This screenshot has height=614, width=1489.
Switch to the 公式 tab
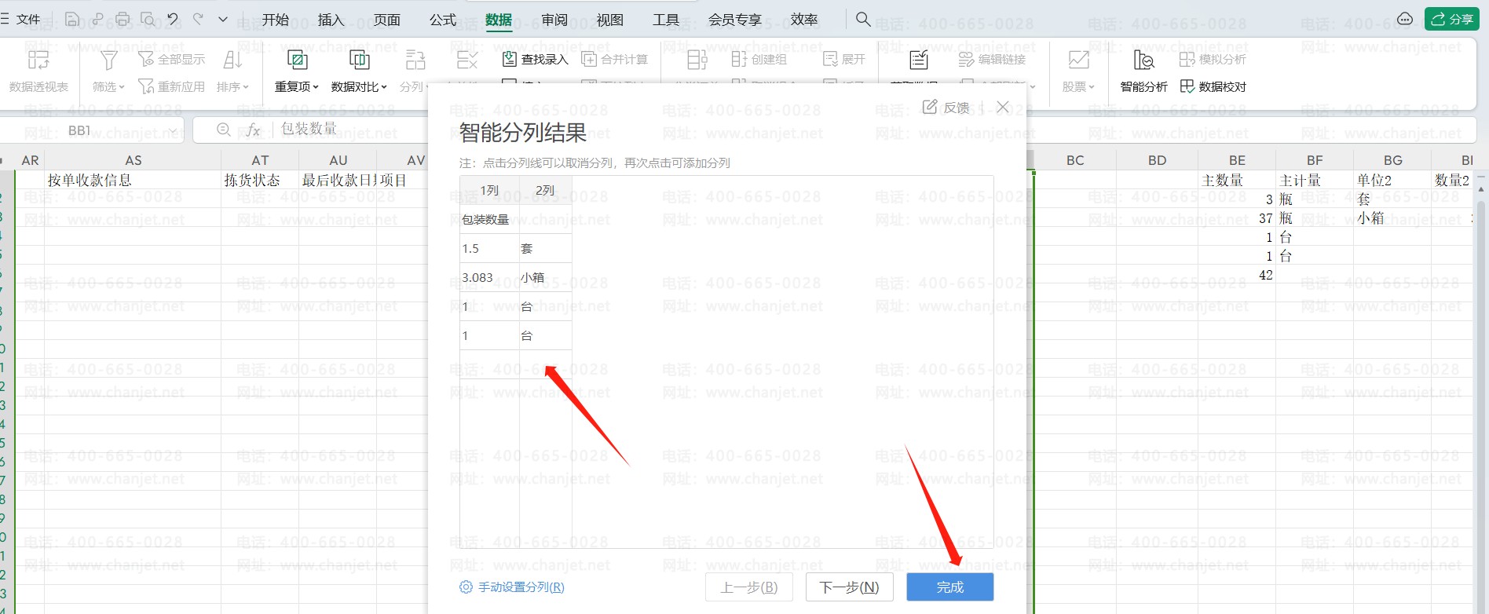pyautogui.click(x=443, y=20)
